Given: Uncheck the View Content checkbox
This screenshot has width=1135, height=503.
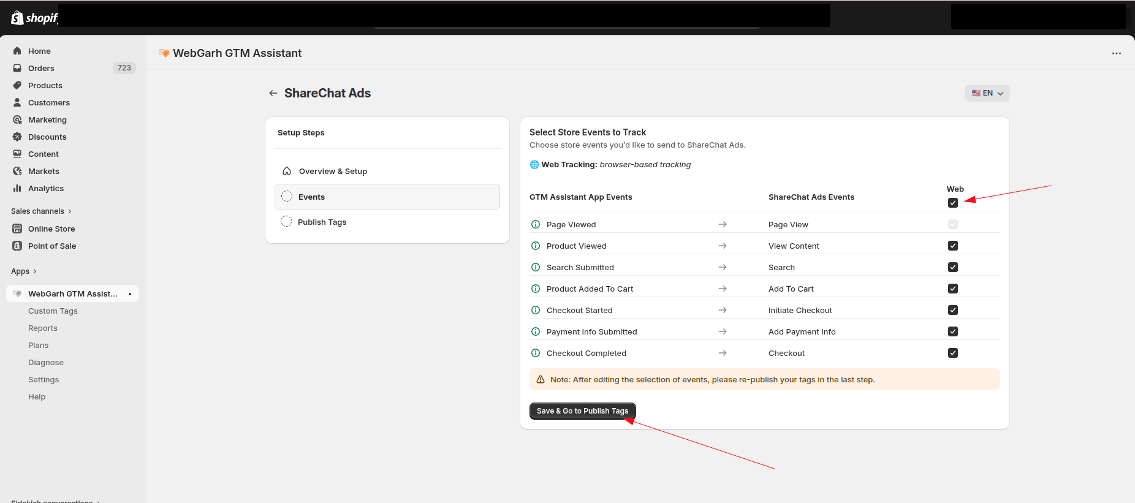Looking at the screenshot, I should pyautogui.click(x=953, y=246).
